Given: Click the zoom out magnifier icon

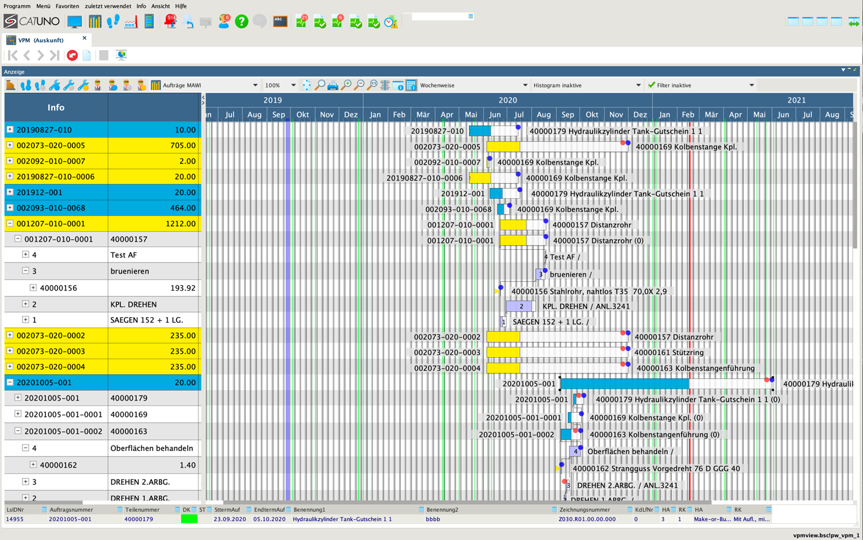Looking at the screenshot, I should pos(360,85).
